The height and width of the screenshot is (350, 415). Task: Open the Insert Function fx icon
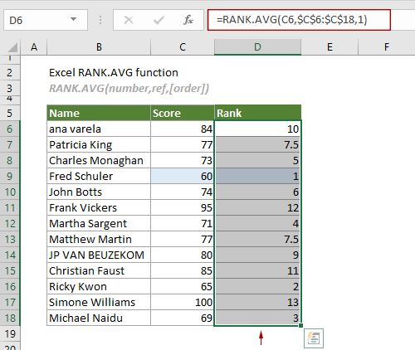point(188,20)
